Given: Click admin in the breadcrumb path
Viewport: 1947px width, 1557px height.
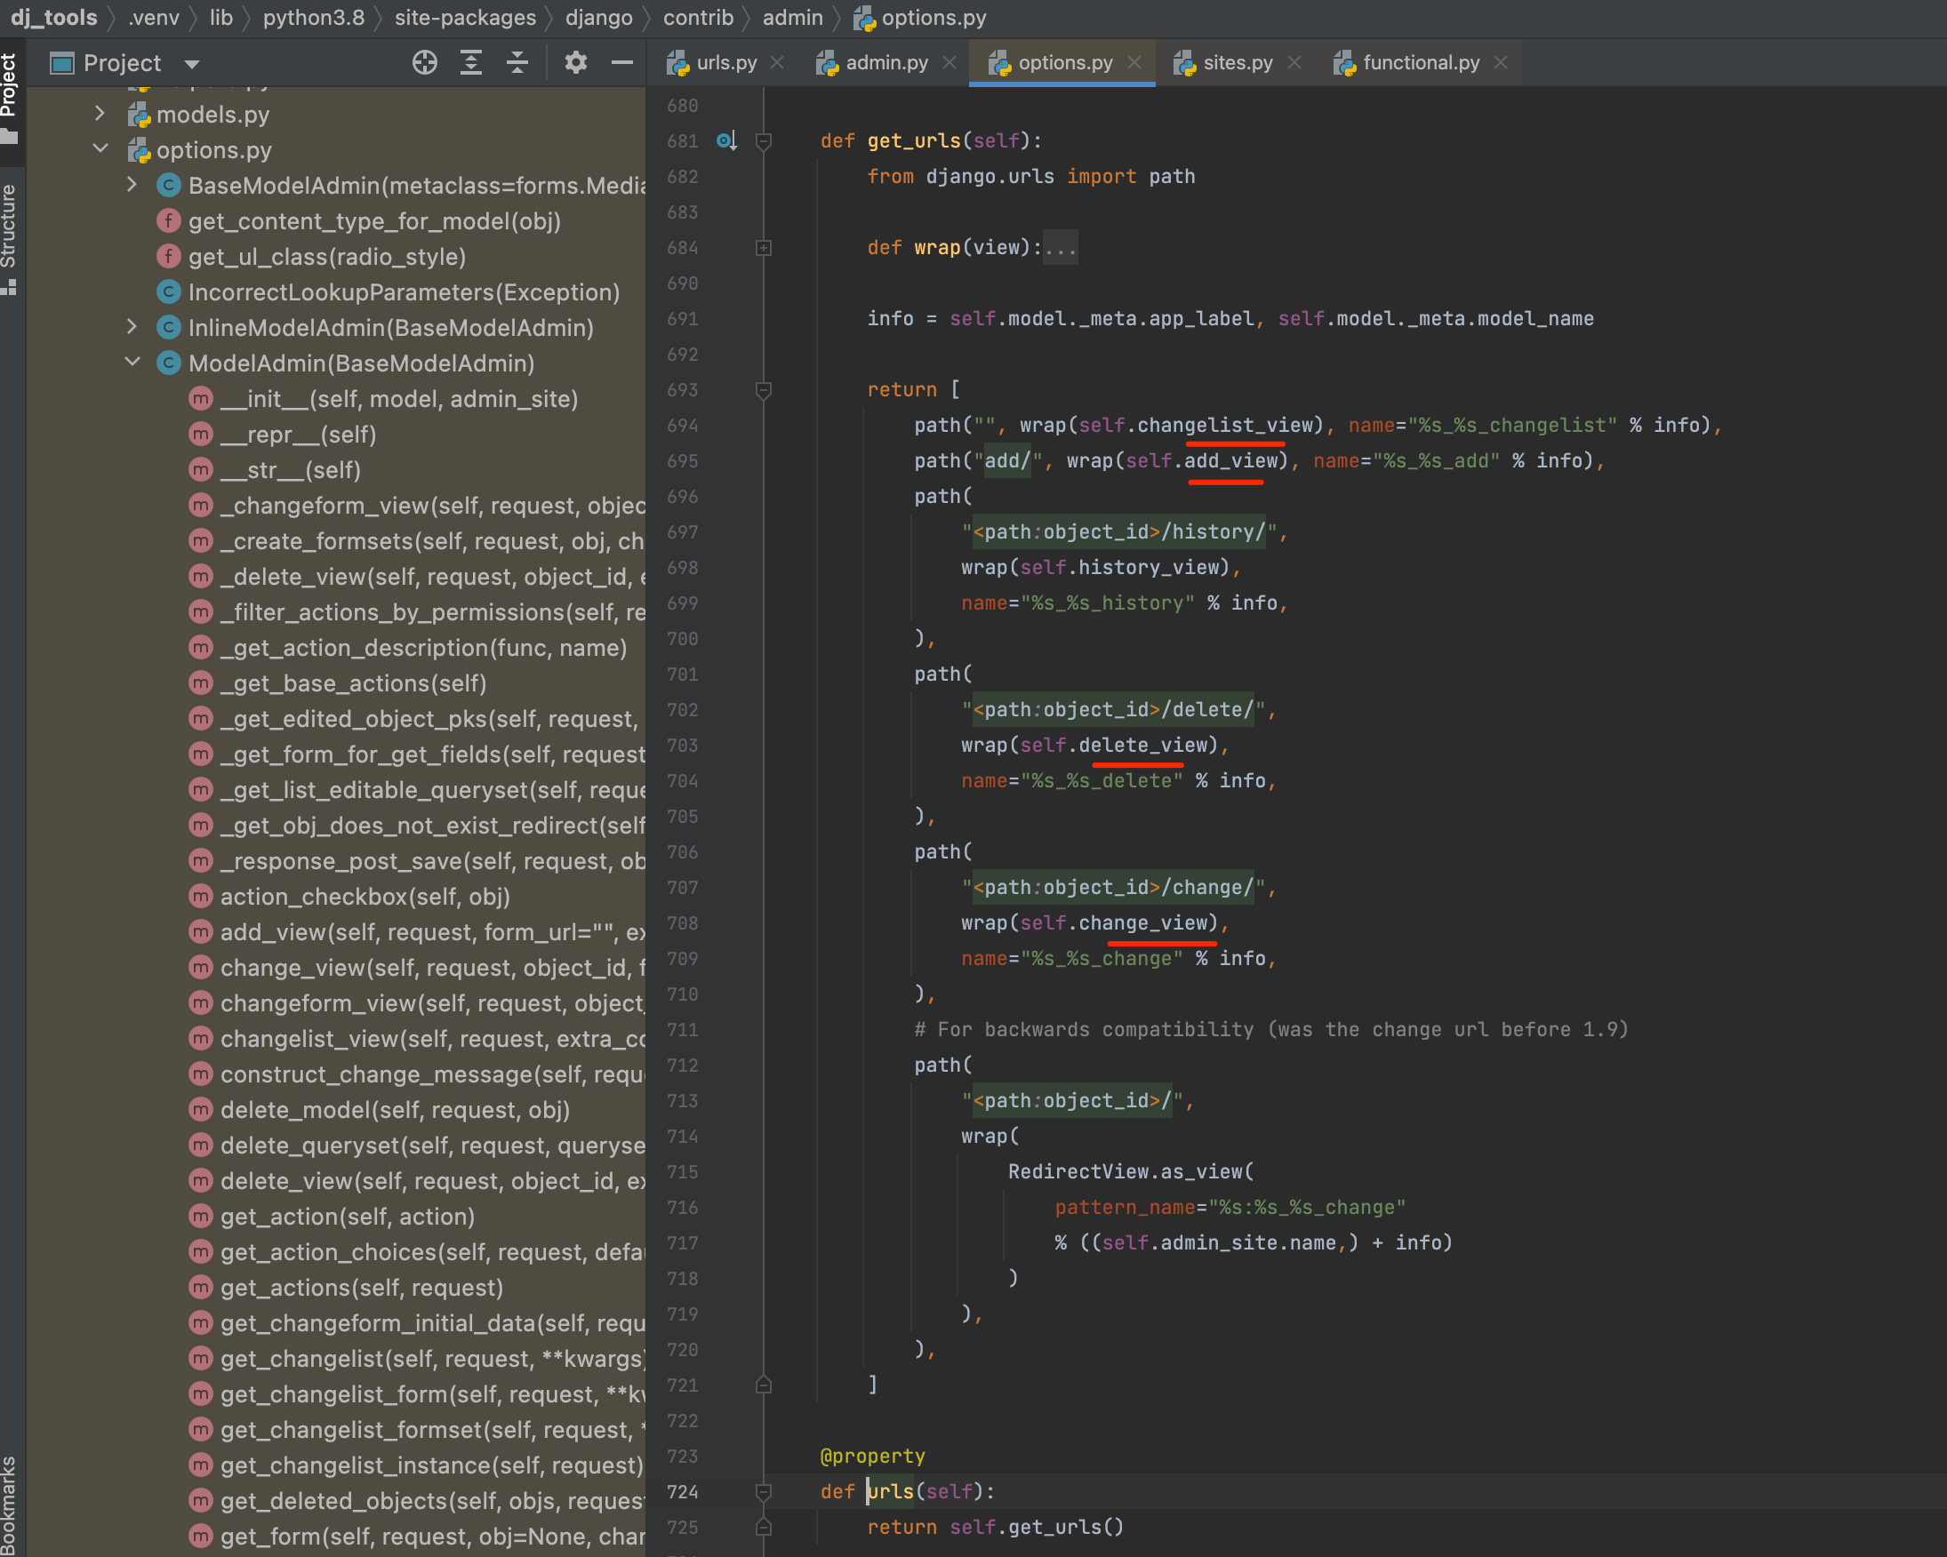Looking at the screenshot, I should pyautogui.click(x=792, y=17).
